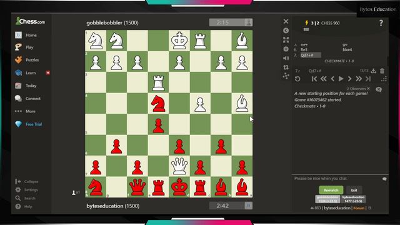Screen dimensions: 400x225
Task: Click the circular back arrow icon
Action: 286,31
